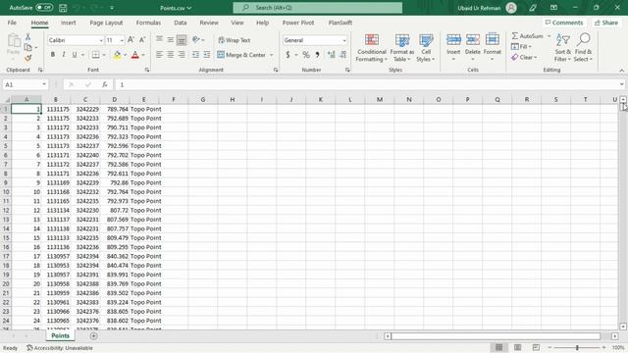Screen dimensions: 628x353
Task: Click the Format Painter brush icon
Action: (x=28, y=59)
